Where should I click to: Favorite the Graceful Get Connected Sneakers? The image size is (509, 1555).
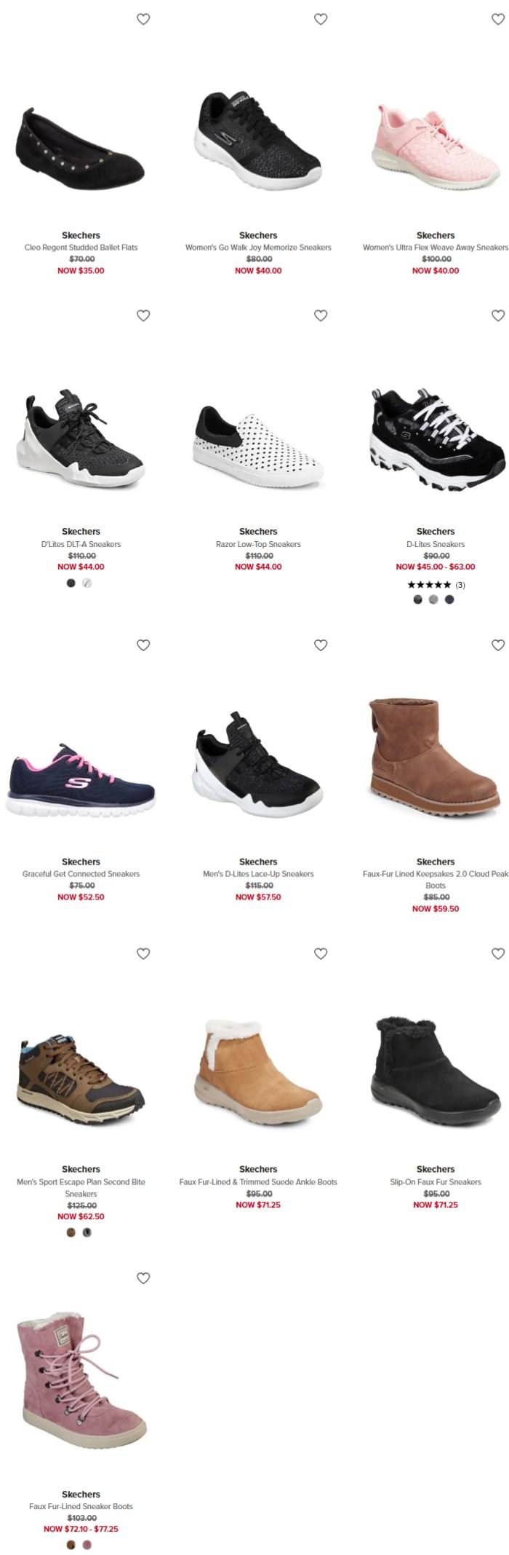143,645
